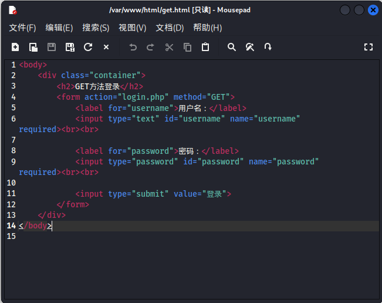This screenshot has height=303, width=382.
Task: Close the current document with X icon
Action: (106, 47)
